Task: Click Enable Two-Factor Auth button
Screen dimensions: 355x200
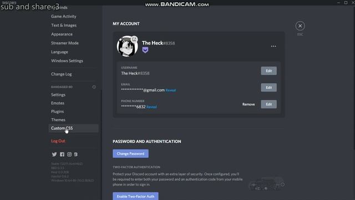Action: [x=135, y=196]
